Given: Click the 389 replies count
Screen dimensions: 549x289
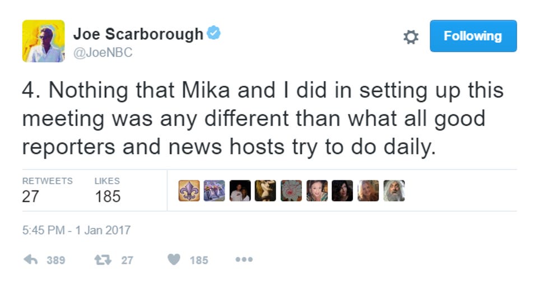Looking at the screenshot, I should [x=56, y=260].
